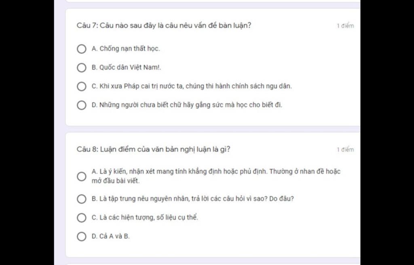This screenshot has width=414, height=265.
Task: Click the text 'Chống nạn thất học'
Action: coord(129,49)
